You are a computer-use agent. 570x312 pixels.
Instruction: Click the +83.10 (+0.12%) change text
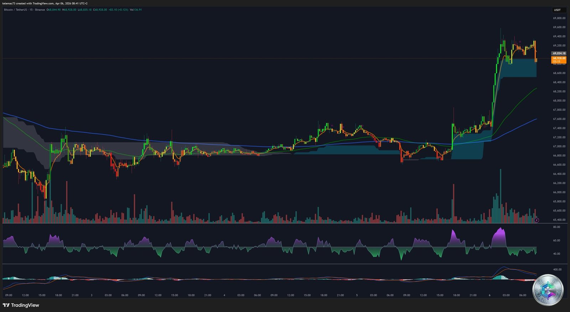(118, 10)
